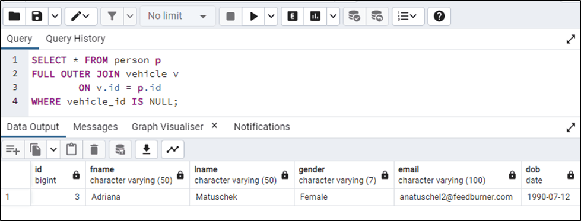Maximize the data output panel
Image resolution: width=581 pixels, height=221 pixels.
coord(571,128)
